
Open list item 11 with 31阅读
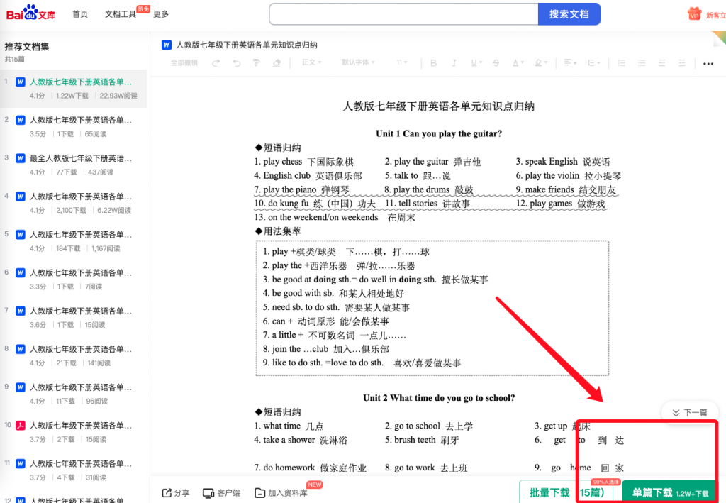[74, 470]
